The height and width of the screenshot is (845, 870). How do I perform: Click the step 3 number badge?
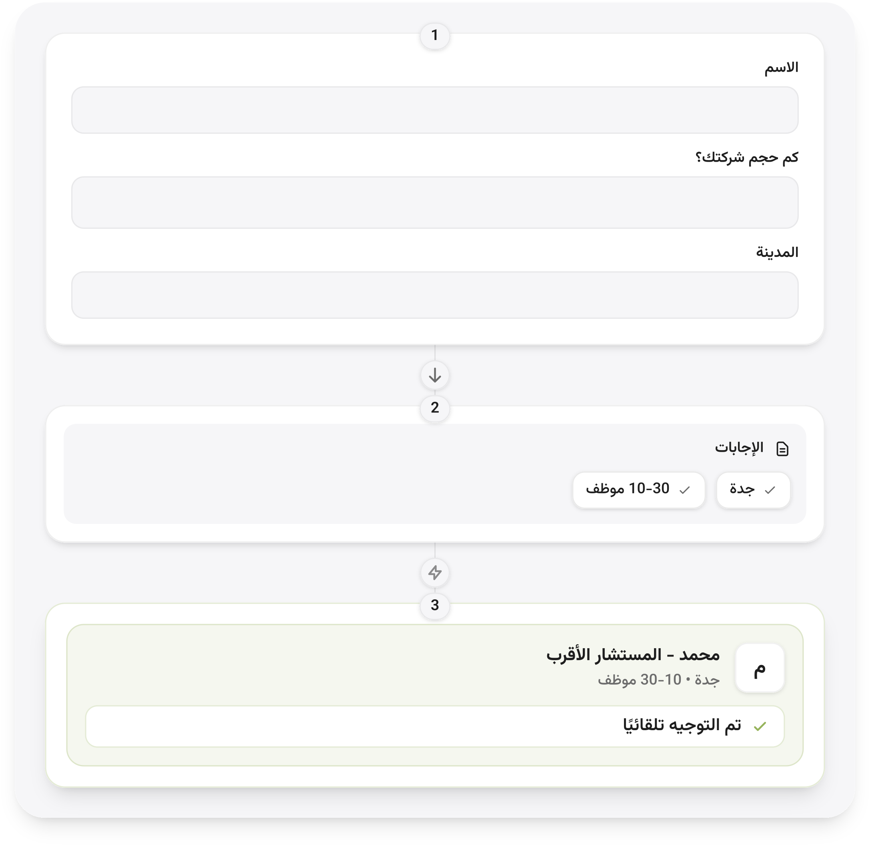pos(434,605)
